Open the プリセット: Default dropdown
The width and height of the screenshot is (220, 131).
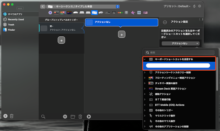[177, 6]
